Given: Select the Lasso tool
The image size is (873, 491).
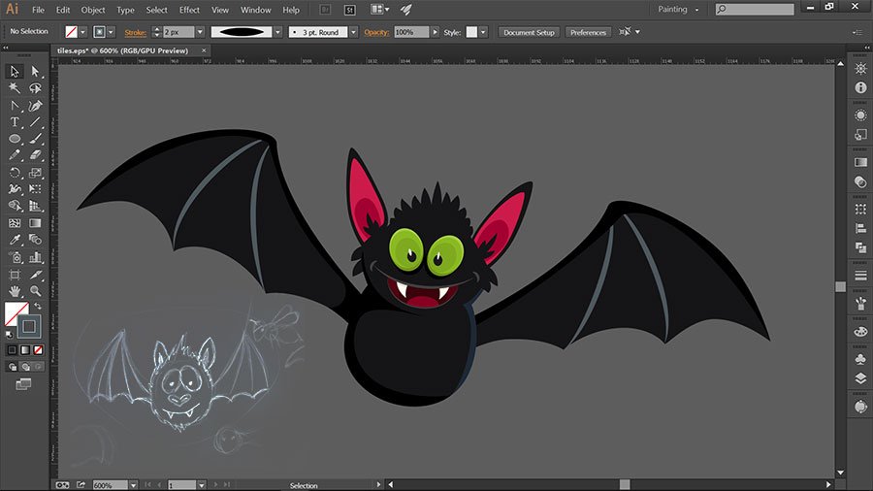Looking at the screenshot, I should coord(35,88).
